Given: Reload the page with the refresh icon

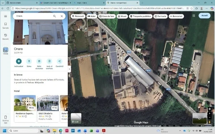Looking at the screenshot, I should point(8,9).
